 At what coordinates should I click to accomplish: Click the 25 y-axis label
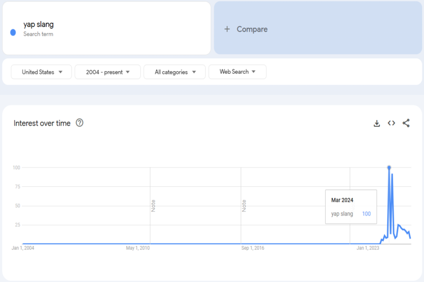pos(18,225)
